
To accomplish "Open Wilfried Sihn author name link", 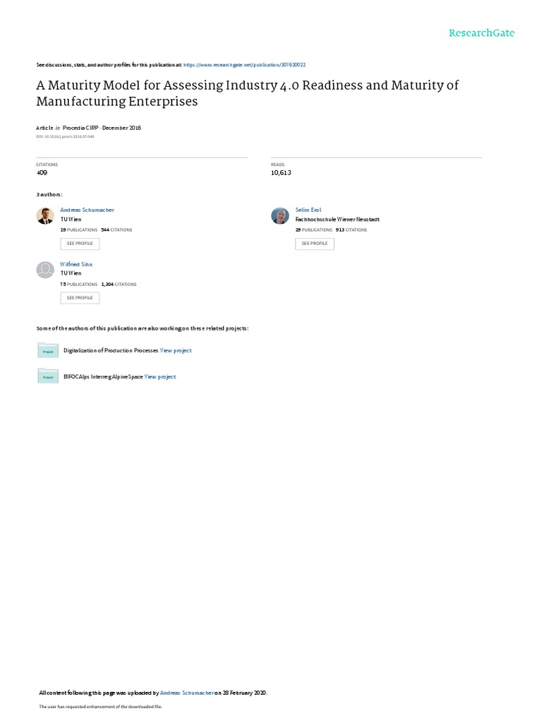I will [x=76, y=264].
